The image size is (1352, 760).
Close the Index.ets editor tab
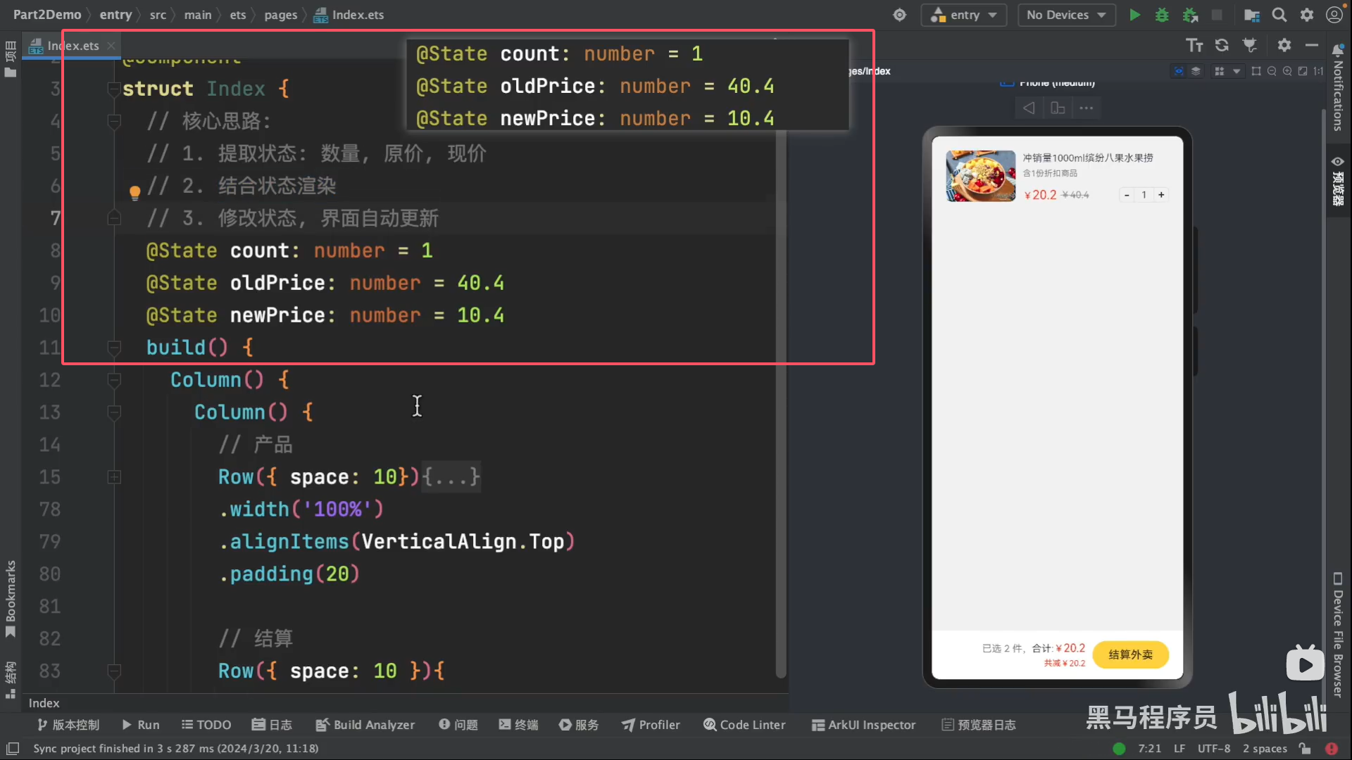point(111,46)
